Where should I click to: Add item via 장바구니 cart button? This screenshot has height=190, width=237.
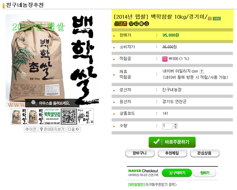[140, 153]
